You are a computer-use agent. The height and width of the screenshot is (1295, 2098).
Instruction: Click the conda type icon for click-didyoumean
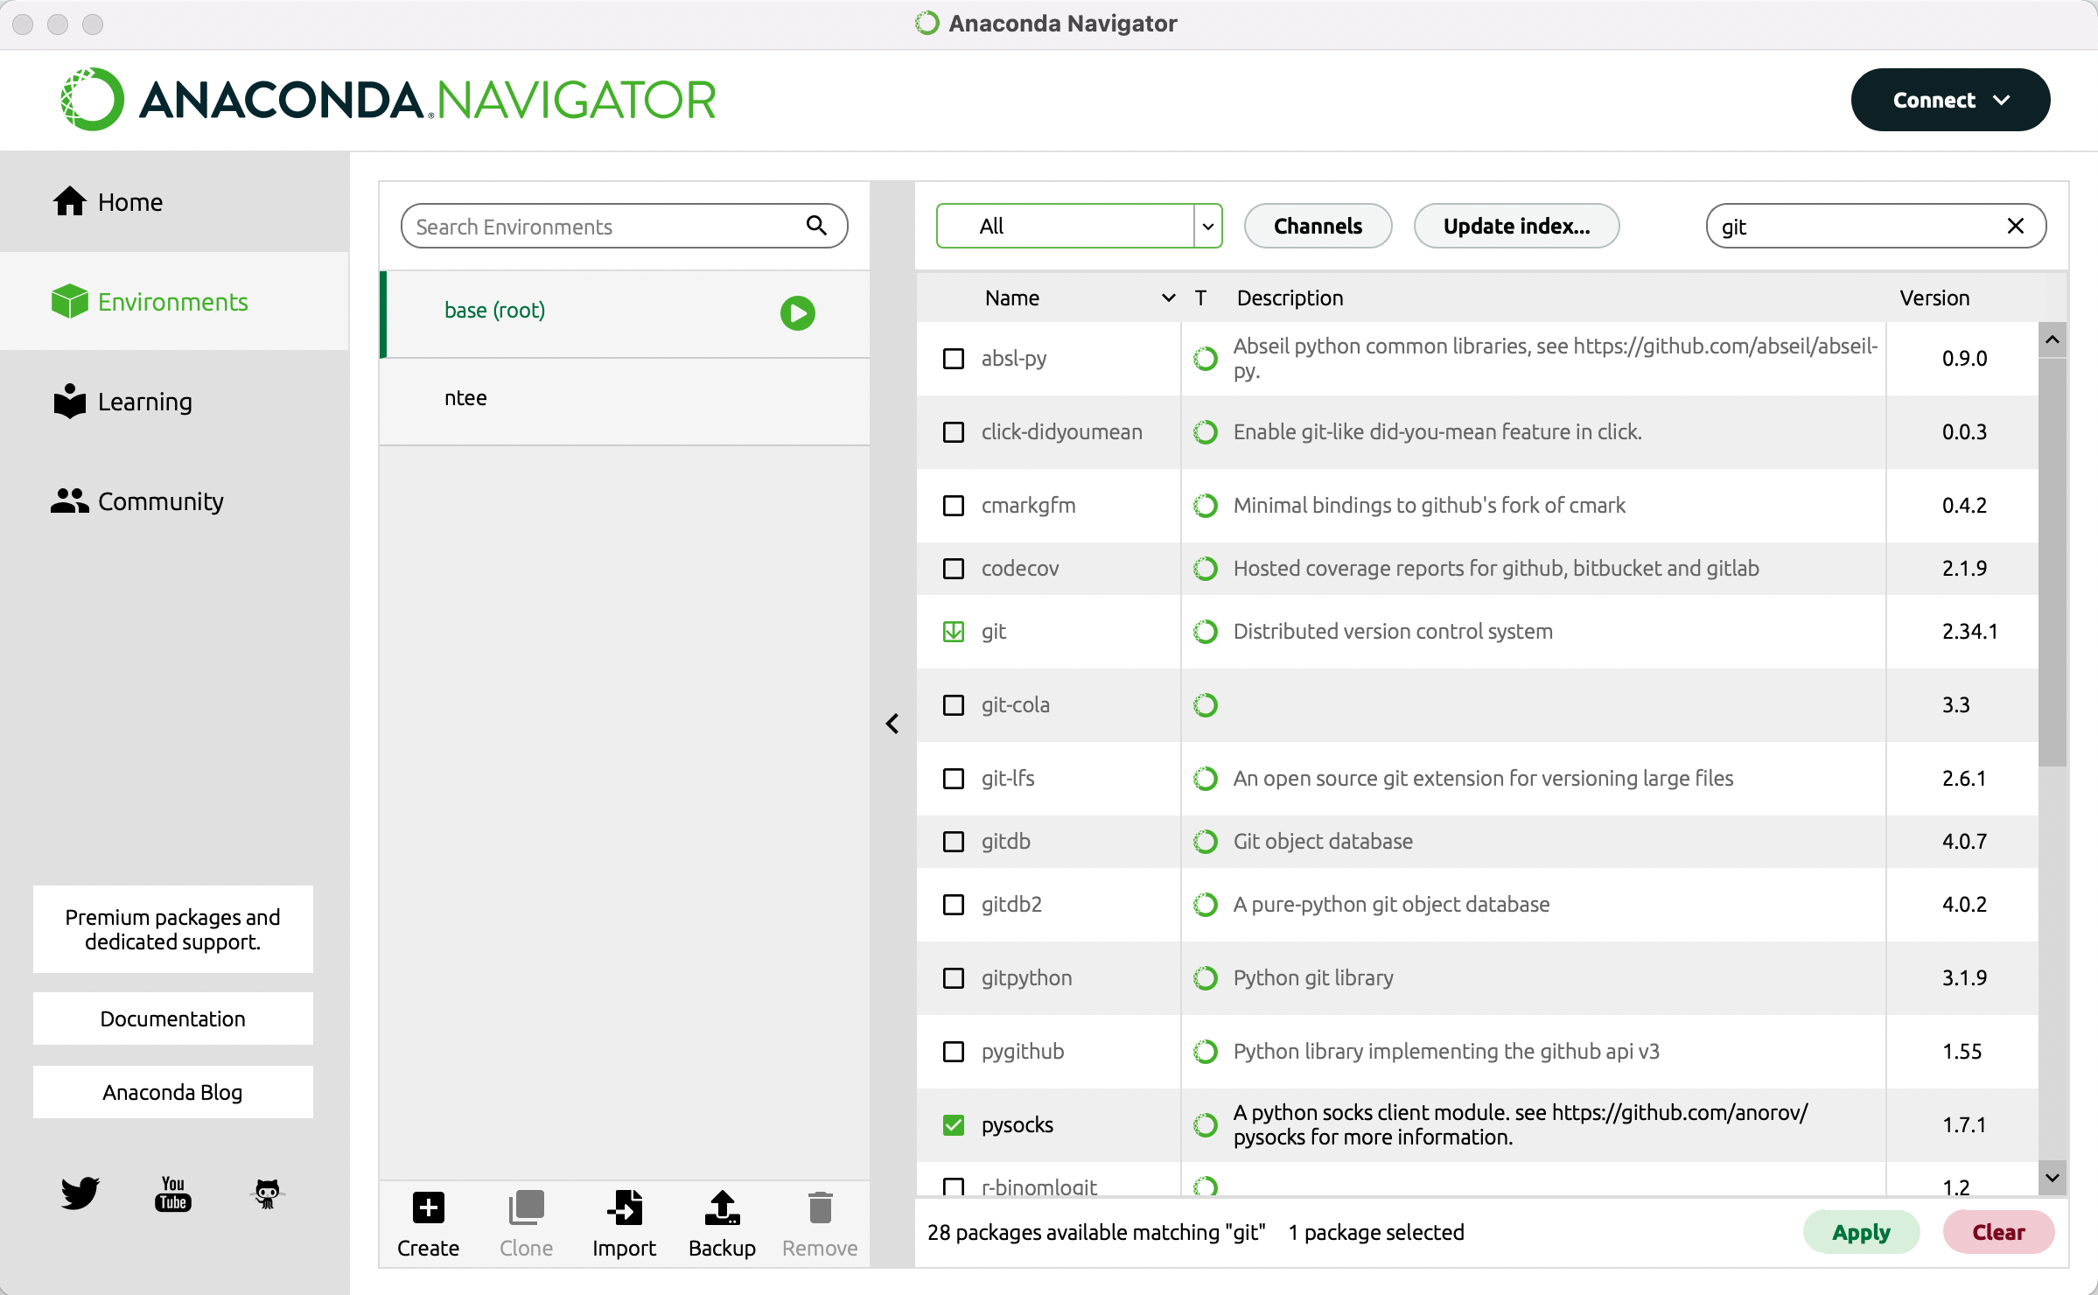tap(1206, 432)
